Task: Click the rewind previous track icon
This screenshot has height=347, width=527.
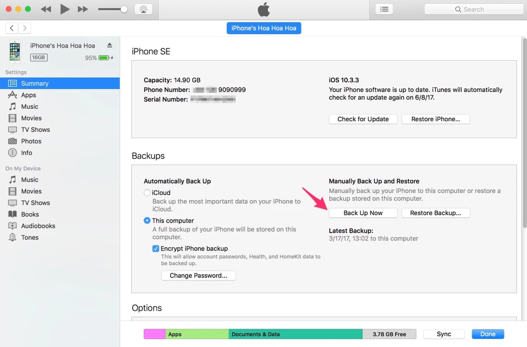Action: pos(46,9)
